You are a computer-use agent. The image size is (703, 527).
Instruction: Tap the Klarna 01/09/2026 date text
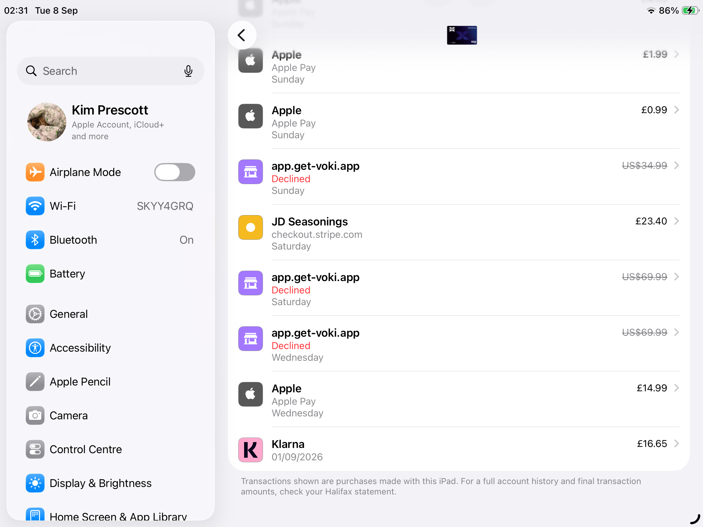(x=297, y=457)
